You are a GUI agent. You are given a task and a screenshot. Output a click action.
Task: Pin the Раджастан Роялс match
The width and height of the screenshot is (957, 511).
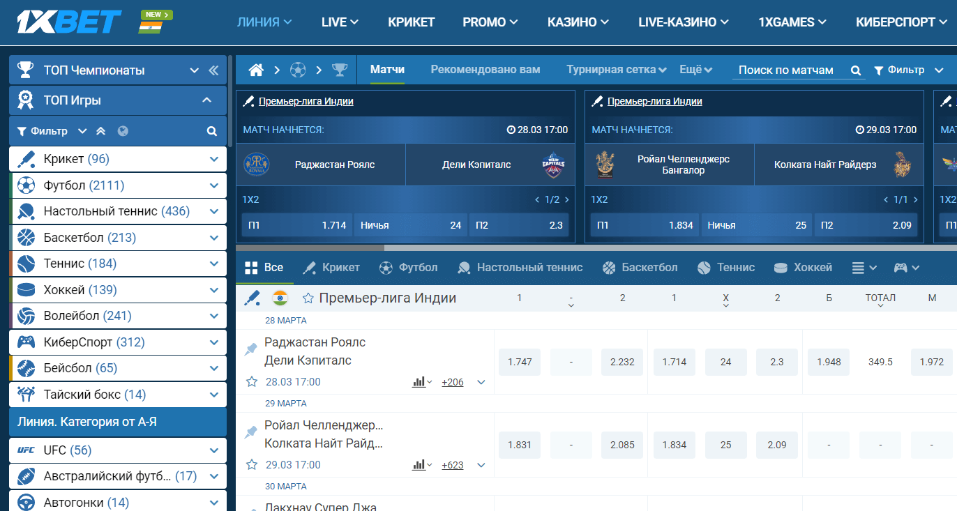tap(250, 349)
